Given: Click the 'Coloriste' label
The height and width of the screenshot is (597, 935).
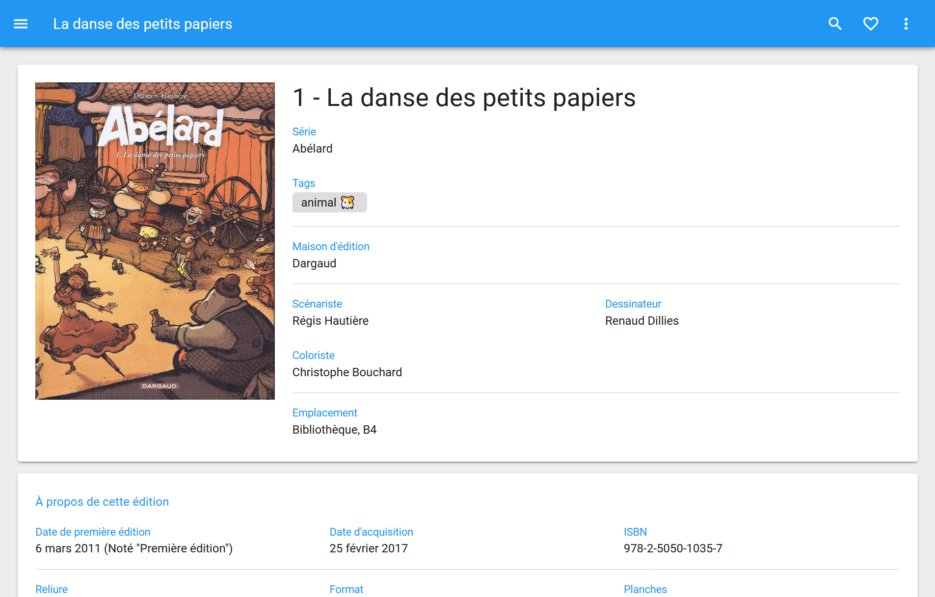Looking at the screenshot, I should tap(313, 355).
